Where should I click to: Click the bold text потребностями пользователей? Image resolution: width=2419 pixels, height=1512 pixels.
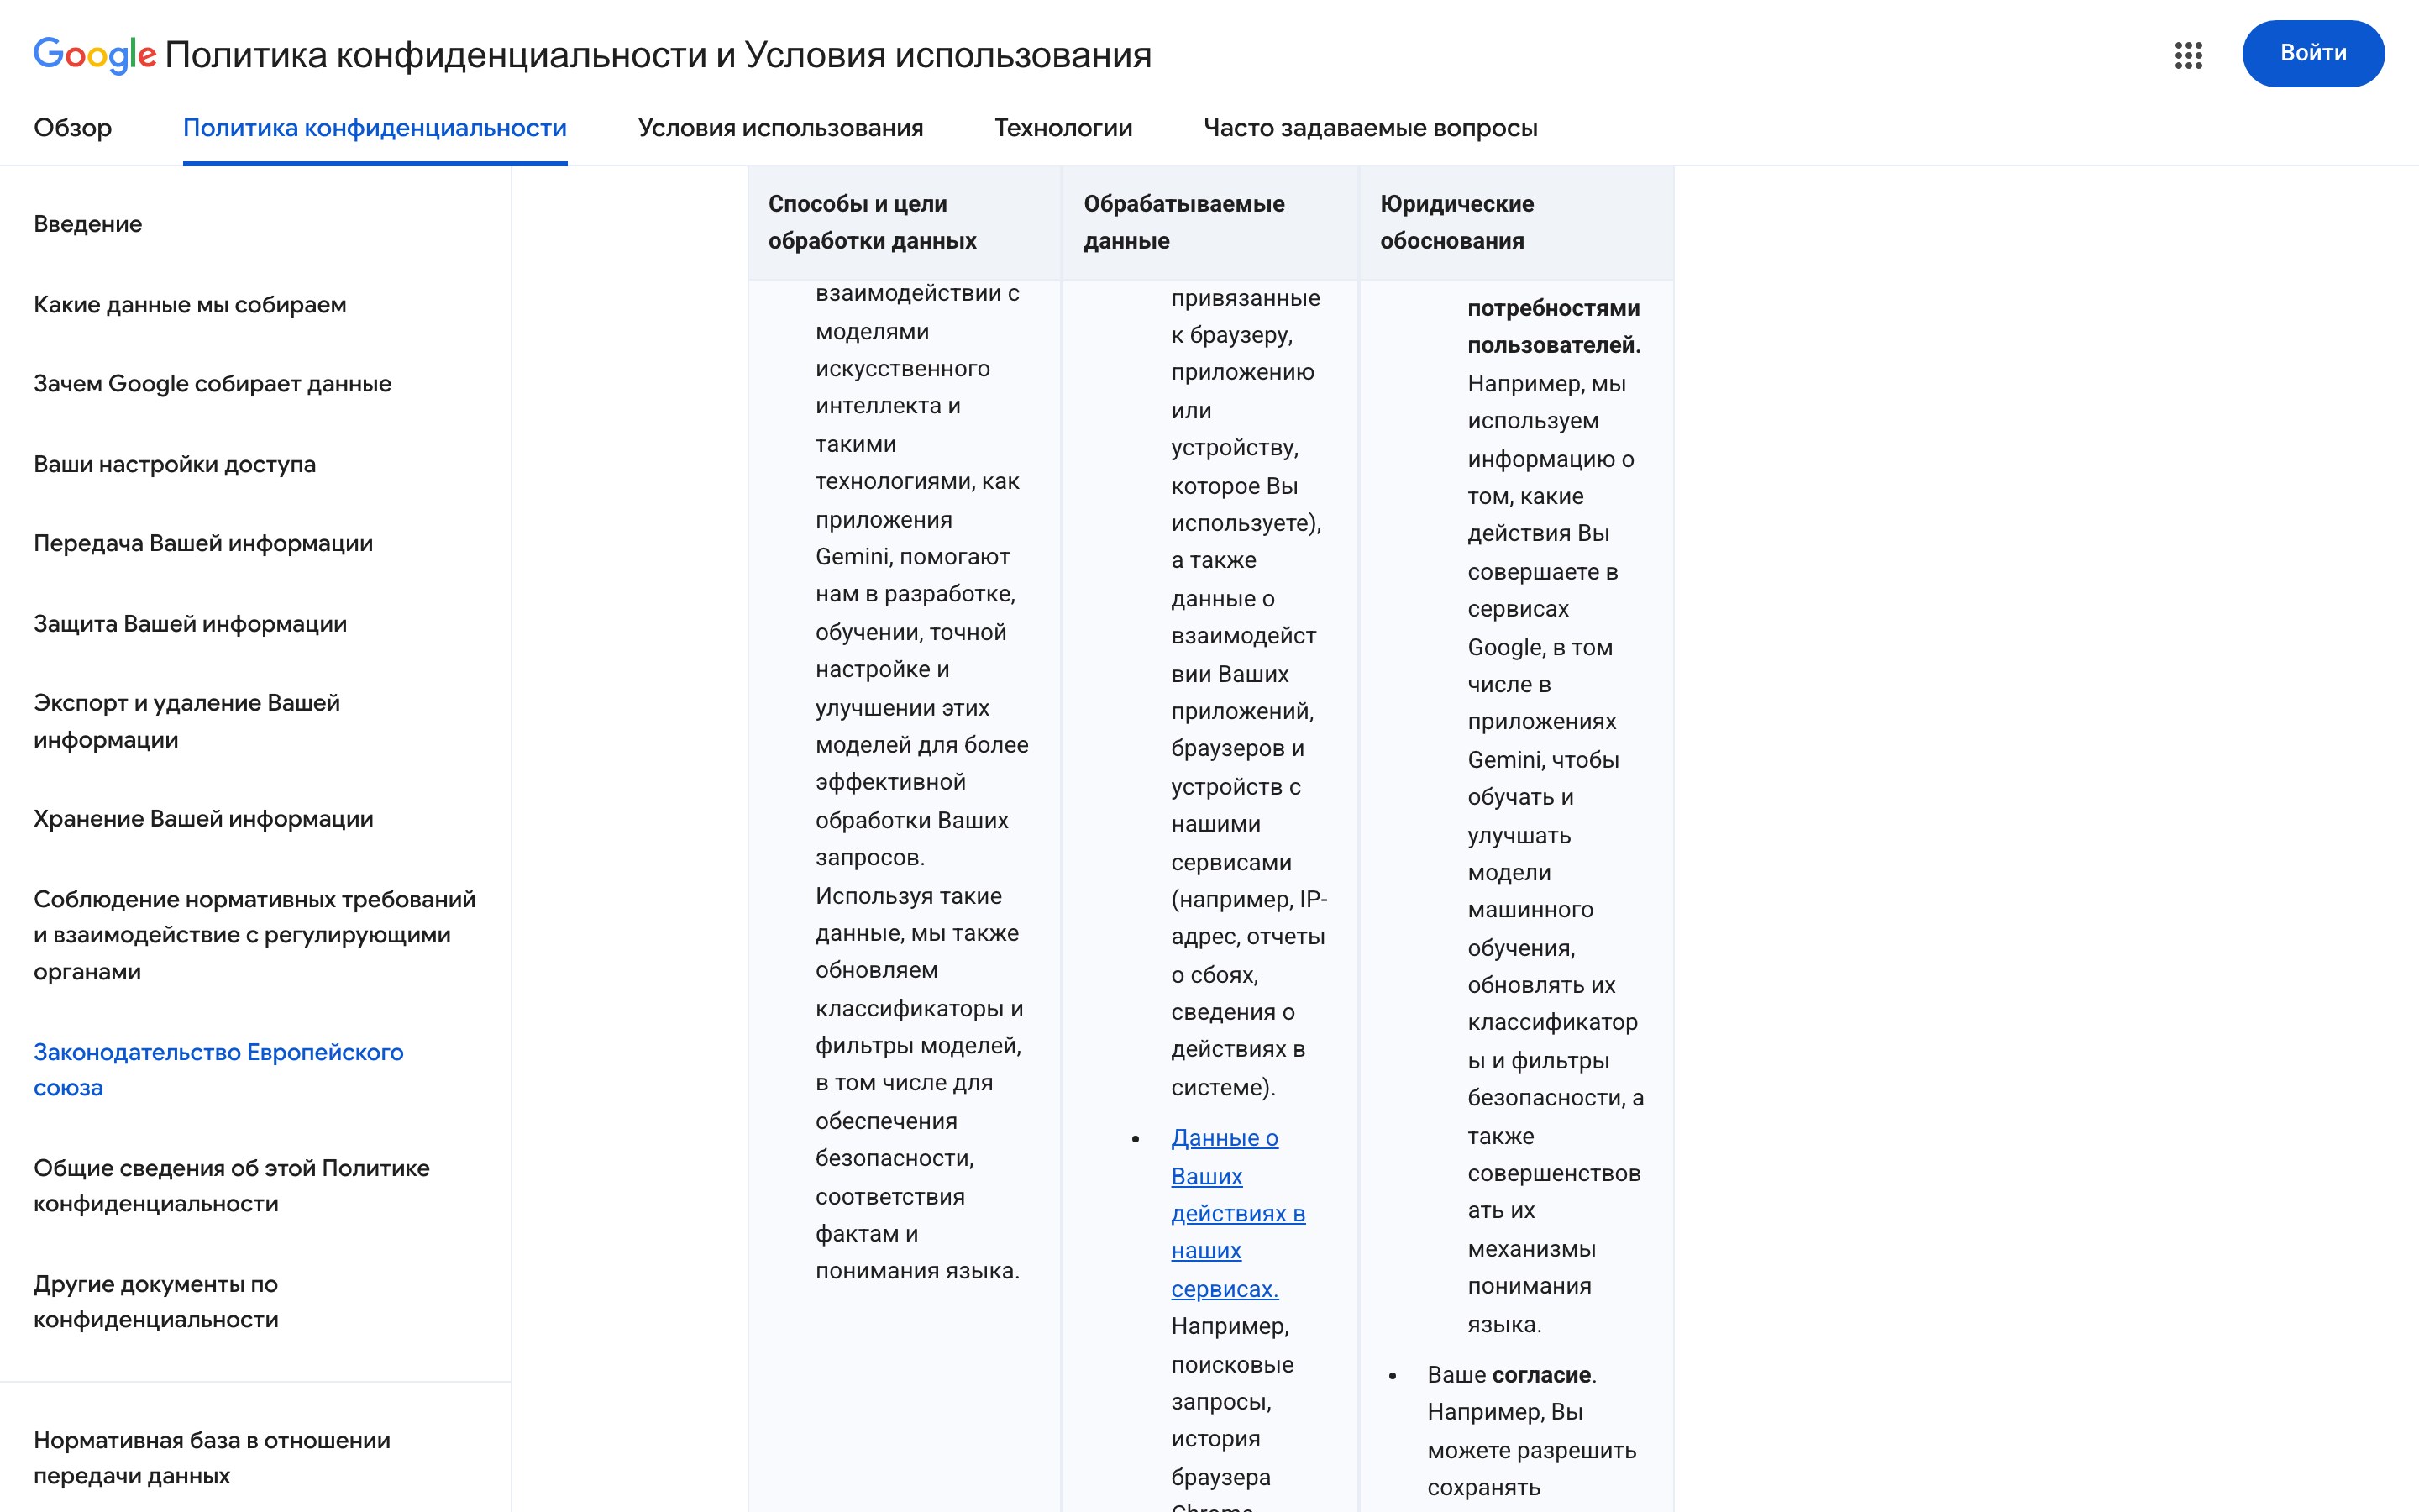coord(1555,326)
